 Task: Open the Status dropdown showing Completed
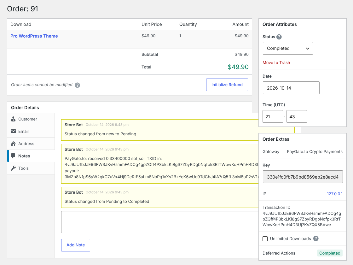[288, 48]
